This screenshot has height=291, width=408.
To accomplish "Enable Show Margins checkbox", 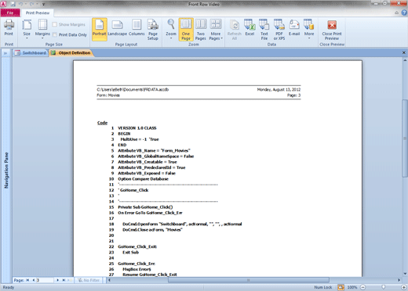I will point(55,24).
